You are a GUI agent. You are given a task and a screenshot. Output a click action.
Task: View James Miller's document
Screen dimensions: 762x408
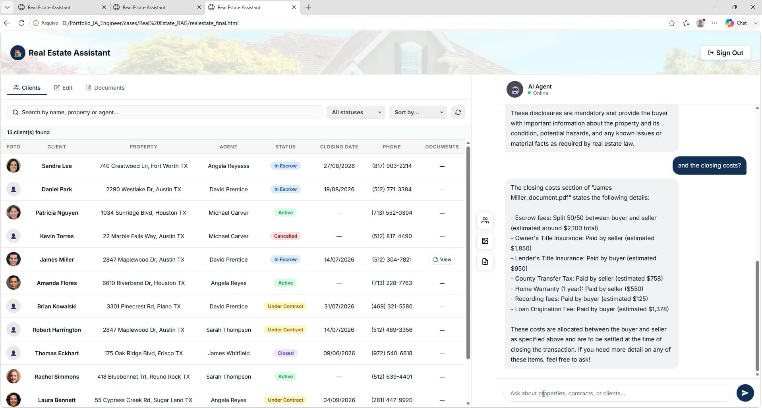pyautogui.click(x=442, y=259)
